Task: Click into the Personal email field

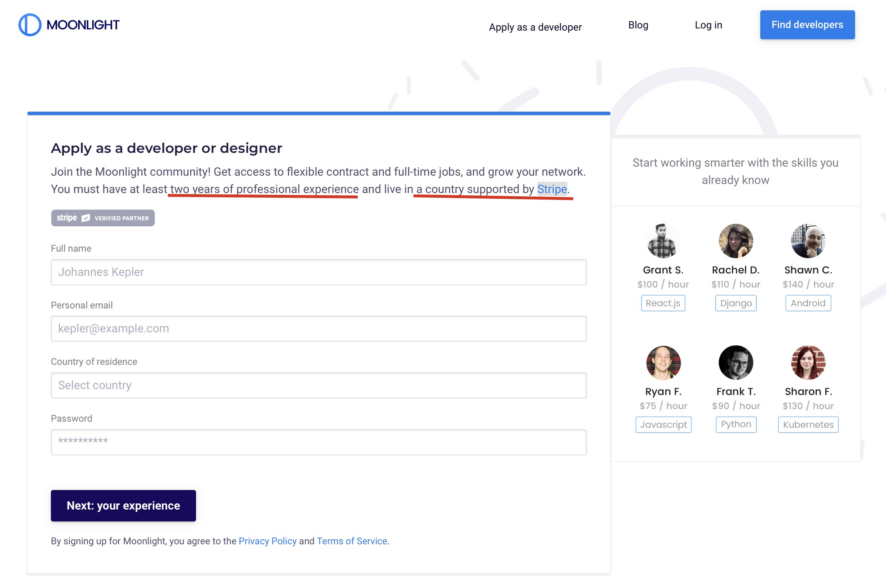Action: tap(319, 329)
